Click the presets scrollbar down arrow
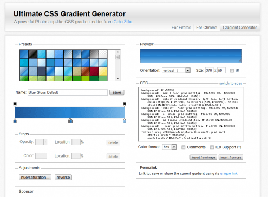This screenshot has height=197, width=268. click(x=117, y=79)
